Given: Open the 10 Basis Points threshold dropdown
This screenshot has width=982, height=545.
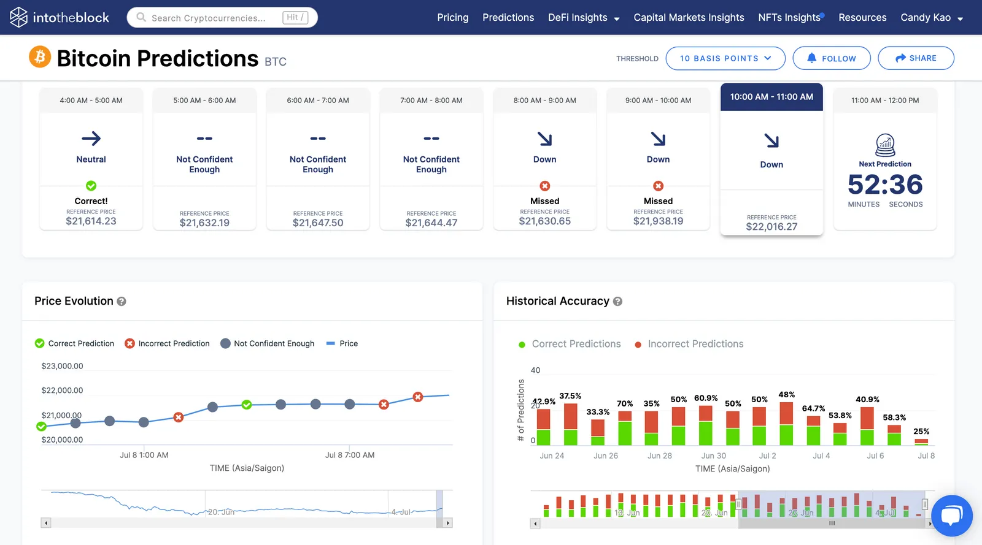Looking at the screenshot, I should (x=725, y=58).
